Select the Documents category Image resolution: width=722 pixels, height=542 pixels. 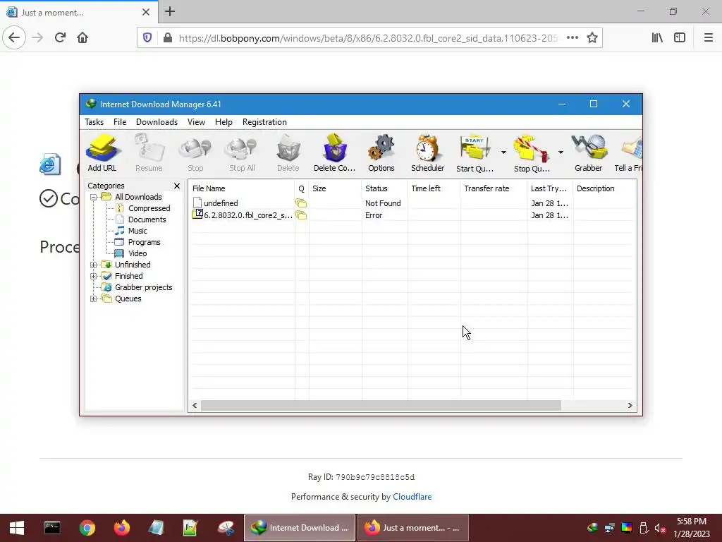147,220
